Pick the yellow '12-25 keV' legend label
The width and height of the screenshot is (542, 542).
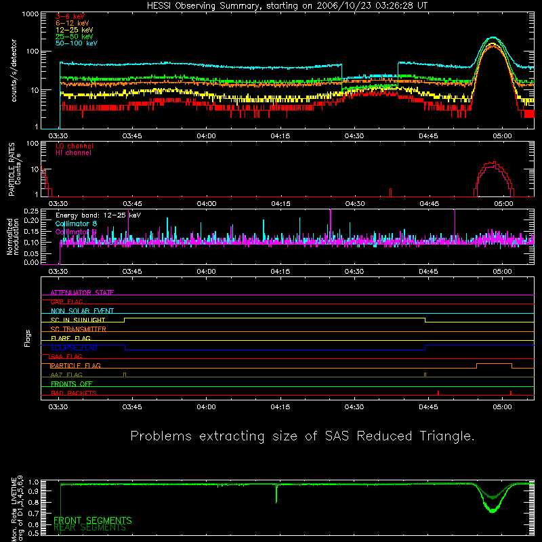[x=74, y=30]
